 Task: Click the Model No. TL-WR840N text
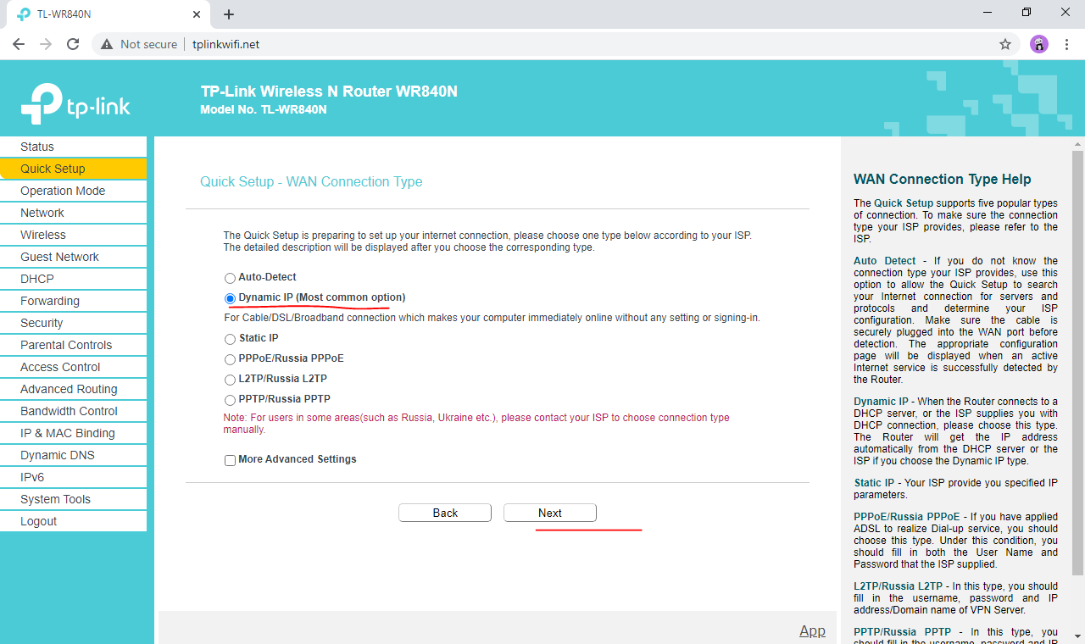click(x=264, y=109)
